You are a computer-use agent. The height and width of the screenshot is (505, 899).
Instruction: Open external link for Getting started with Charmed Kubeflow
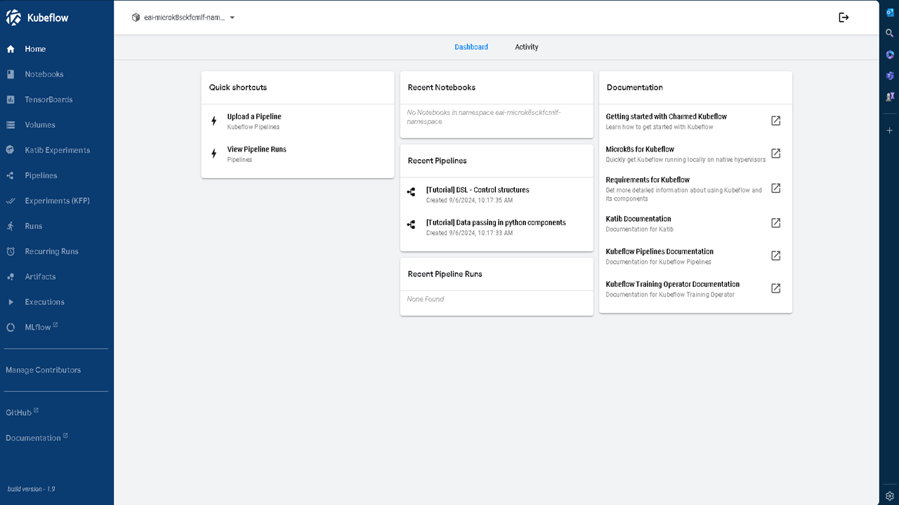pos(776,121)
